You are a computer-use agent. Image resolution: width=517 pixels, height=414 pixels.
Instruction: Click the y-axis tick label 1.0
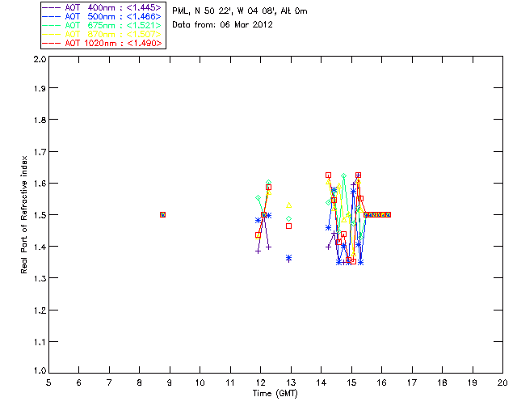tap(40, 370)
